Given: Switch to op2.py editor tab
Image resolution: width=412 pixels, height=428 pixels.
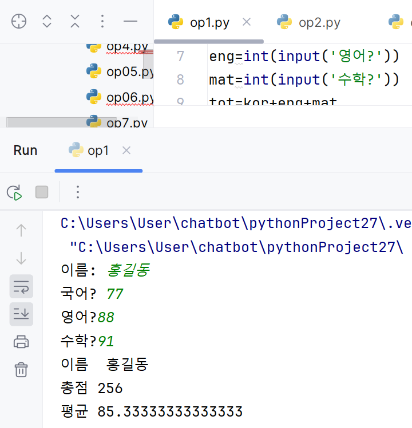Looking at the screenshot, I should (308, 23).
